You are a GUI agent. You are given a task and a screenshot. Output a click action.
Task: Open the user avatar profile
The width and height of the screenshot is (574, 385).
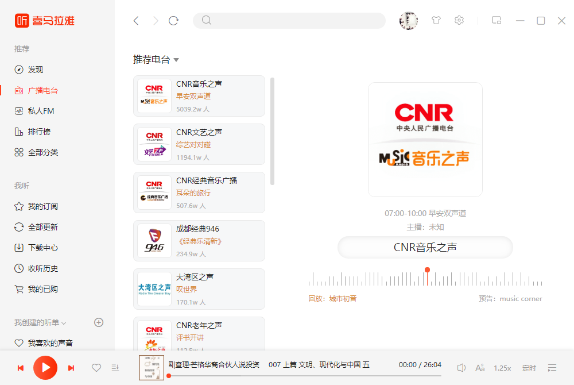pos(409,21)
